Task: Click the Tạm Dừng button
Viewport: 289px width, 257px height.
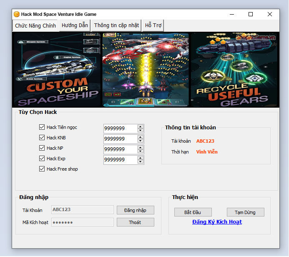Action: 246,212
